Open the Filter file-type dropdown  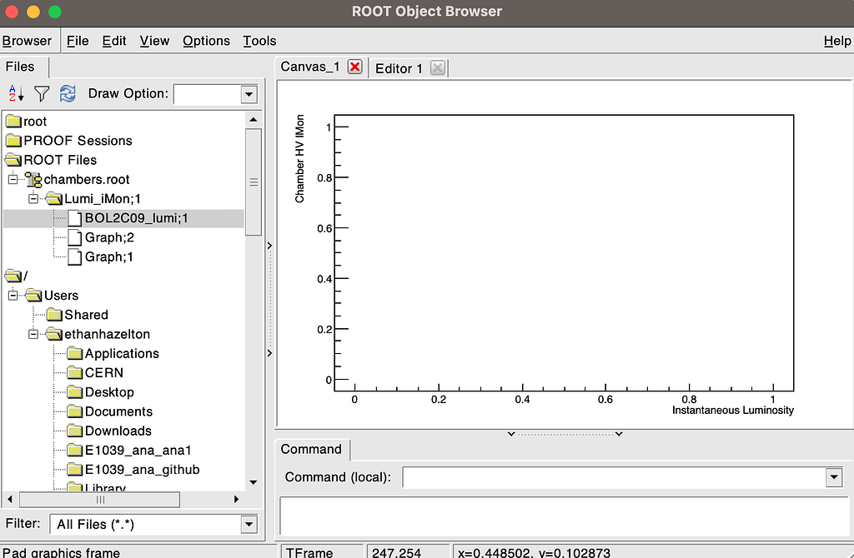point(248,524)
